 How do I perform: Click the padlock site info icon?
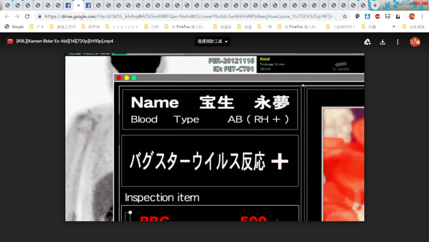pos(40,16)
